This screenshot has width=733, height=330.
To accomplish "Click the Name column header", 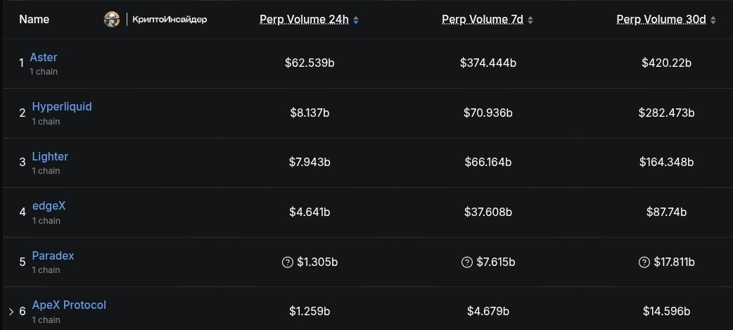I will click(34, 20).
